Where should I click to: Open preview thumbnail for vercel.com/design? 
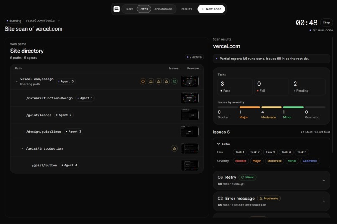click(189, 81)
